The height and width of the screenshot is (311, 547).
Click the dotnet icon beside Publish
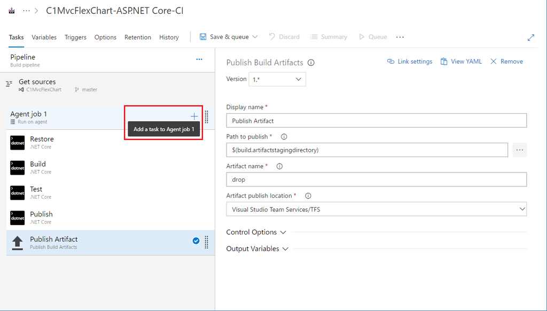[x=18, y=218]
